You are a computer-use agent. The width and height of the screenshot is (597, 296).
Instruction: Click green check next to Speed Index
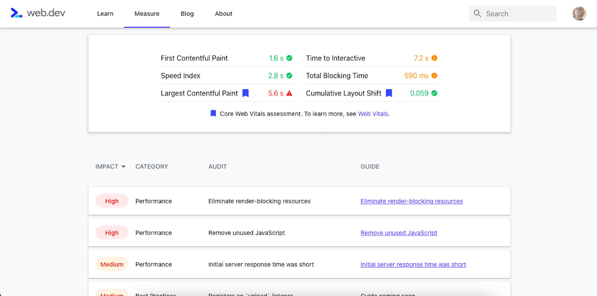(x=289, y=76)
